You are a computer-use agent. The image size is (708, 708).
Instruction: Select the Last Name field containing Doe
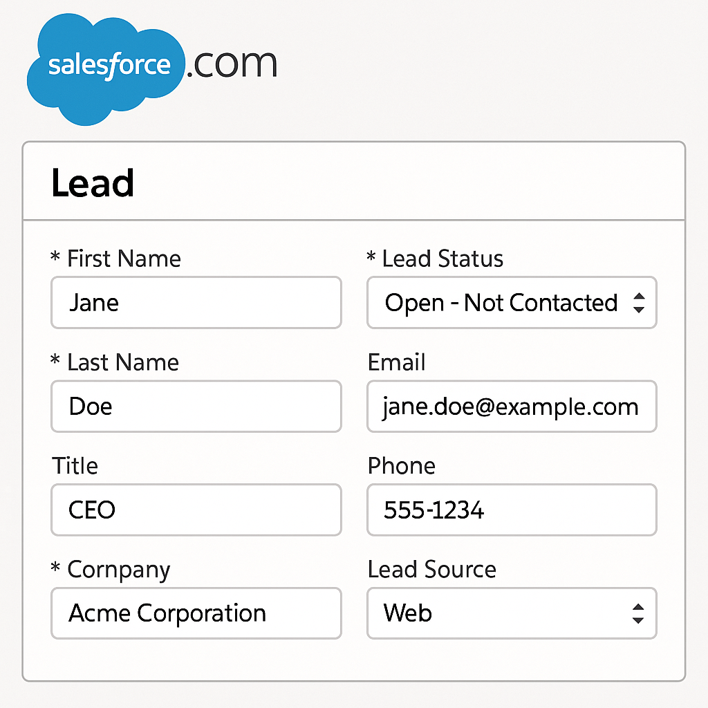[x=196, y=407]
